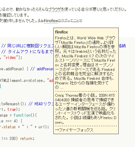Image resolution: width=135 pixels, height=147 pixels.
Task: Click the // タイムアウトになるまで comment line
Action: tap(27, 52)
